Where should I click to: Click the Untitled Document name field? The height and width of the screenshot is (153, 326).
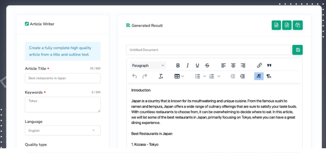pos(208,50)
